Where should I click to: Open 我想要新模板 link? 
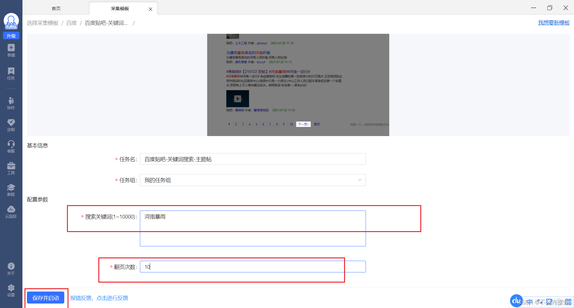(x=554, y=22)
